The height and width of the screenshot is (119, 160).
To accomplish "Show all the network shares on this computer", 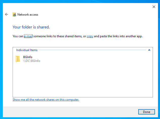I will pyautogui.click(x=46, y=100).
